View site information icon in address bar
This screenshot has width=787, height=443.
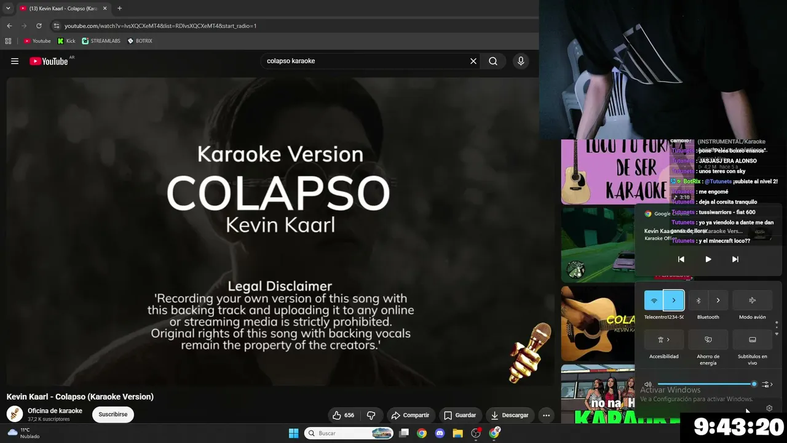(57, 26)
